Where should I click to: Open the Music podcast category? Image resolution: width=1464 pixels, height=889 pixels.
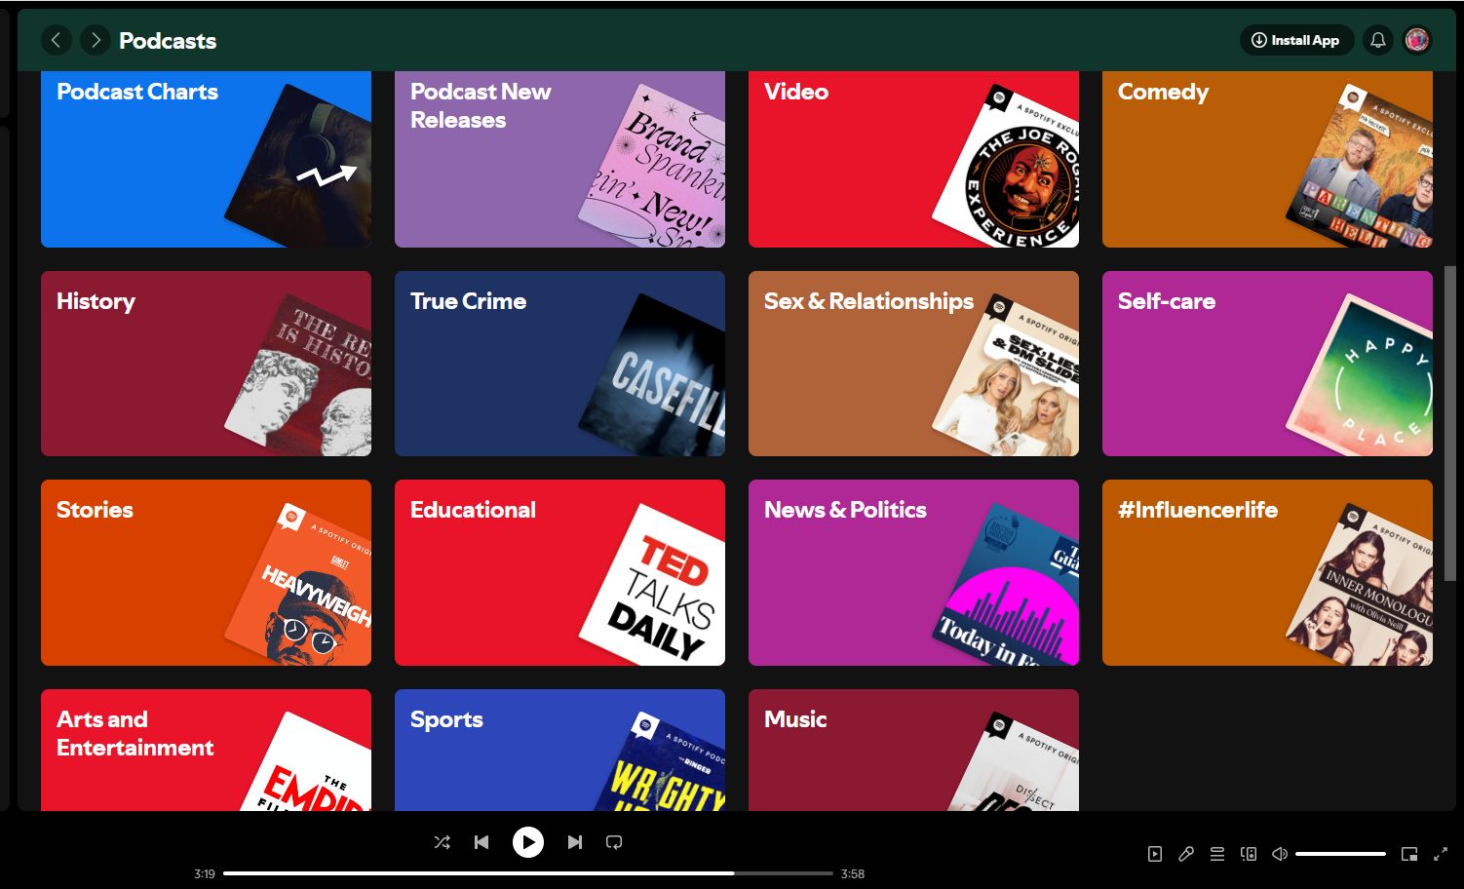click(913, 750)
